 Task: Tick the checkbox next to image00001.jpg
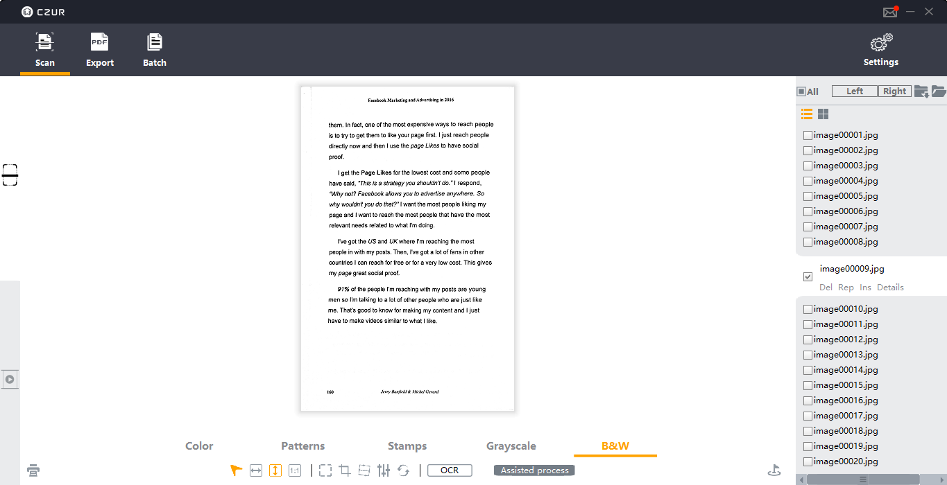(807, 135)
